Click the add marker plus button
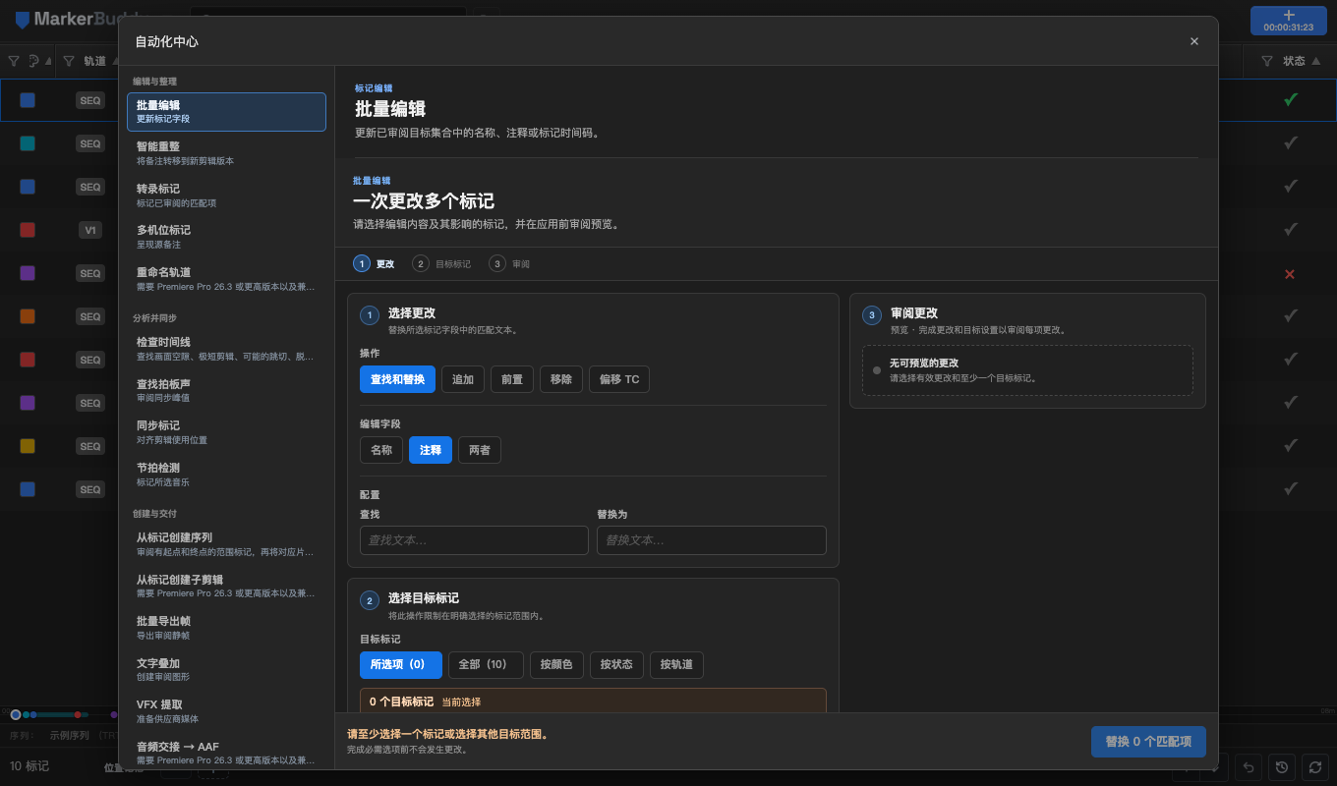Viewport: 1337px width, 786px height. [1289, 21]
